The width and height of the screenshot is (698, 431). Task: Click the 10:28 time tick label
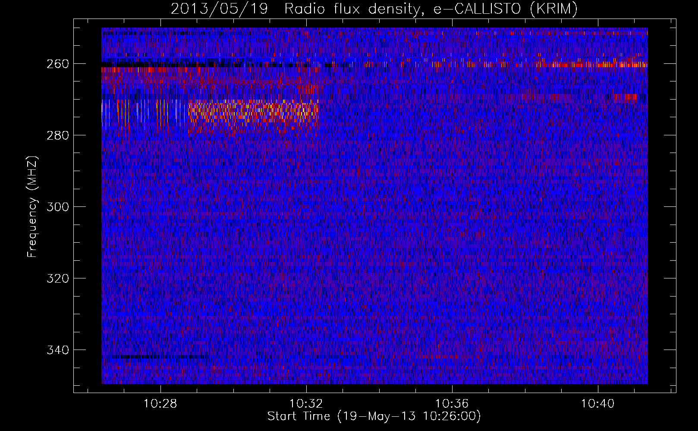(x=160, y=404)
